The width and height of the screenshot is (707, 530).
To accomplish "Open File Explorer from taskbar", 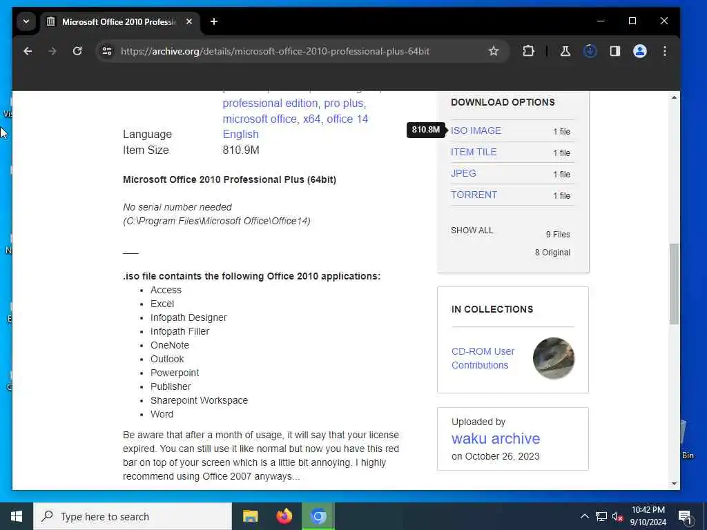I will [250, 516].
